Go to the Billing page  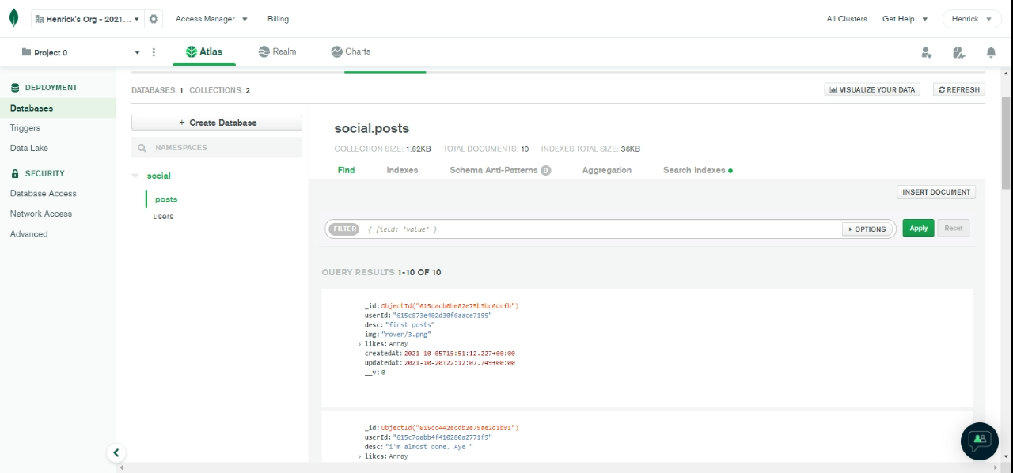tap(278, 18)
